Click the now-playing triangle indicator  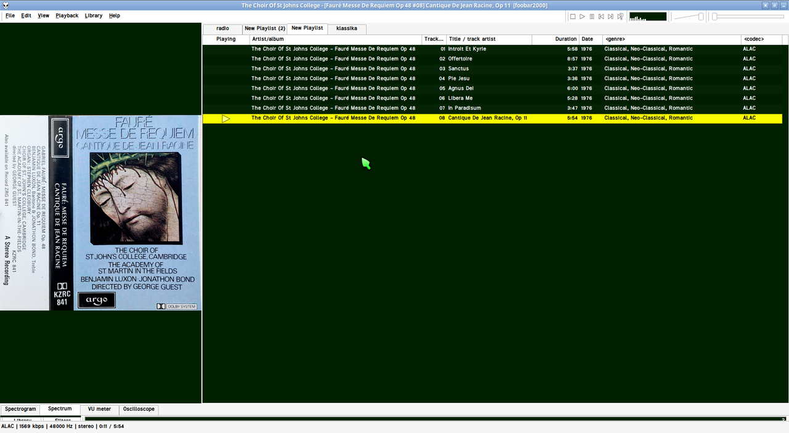point(226,118)
